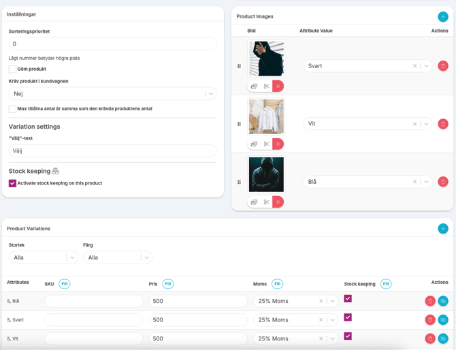Click the teal action icon for S, Svart variation
The width and height of the screenshot is (456, 350).
point(443,320)
